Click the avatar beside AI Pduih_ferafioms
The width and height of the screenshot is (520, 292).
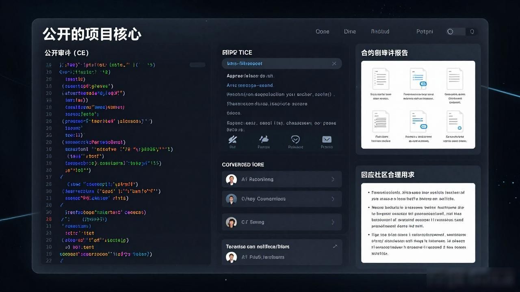click(231, 257)
